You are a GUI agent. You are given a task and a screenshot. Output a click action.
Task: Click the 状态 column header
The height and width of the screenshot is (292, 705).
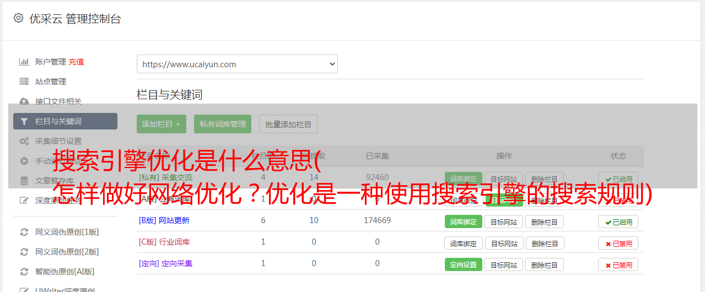point(618,156)
